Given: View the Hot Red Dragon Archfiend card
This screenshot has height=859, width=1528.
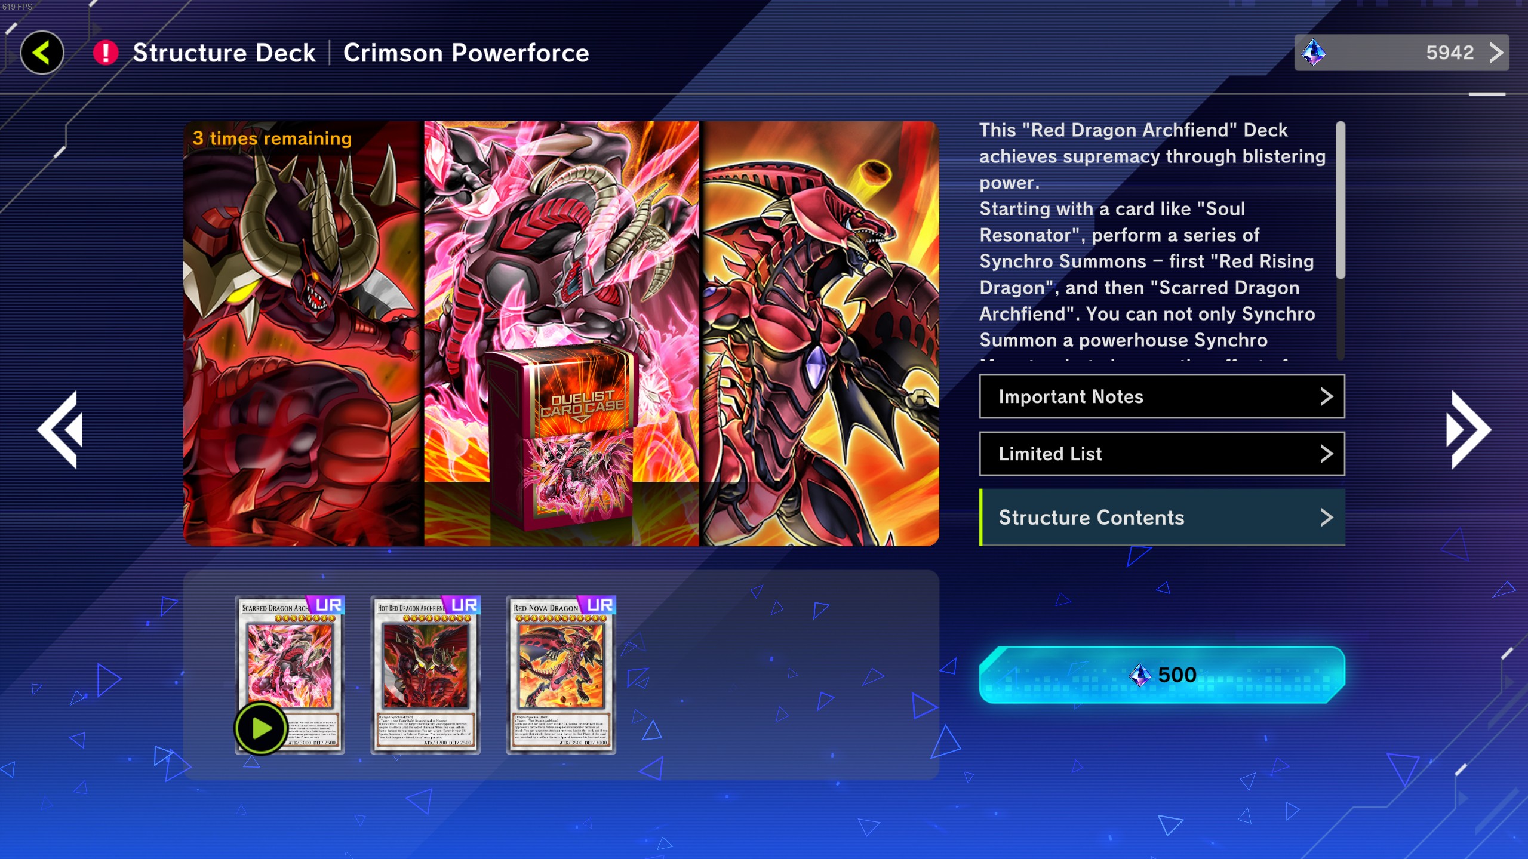Looking at the screenshot, I should [x=426, y=675].
